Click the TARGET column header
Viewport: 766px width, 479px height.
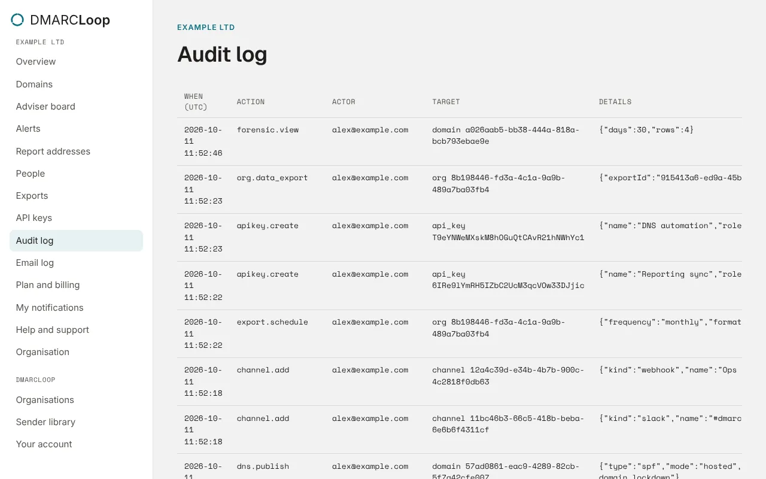coord(446,102)
